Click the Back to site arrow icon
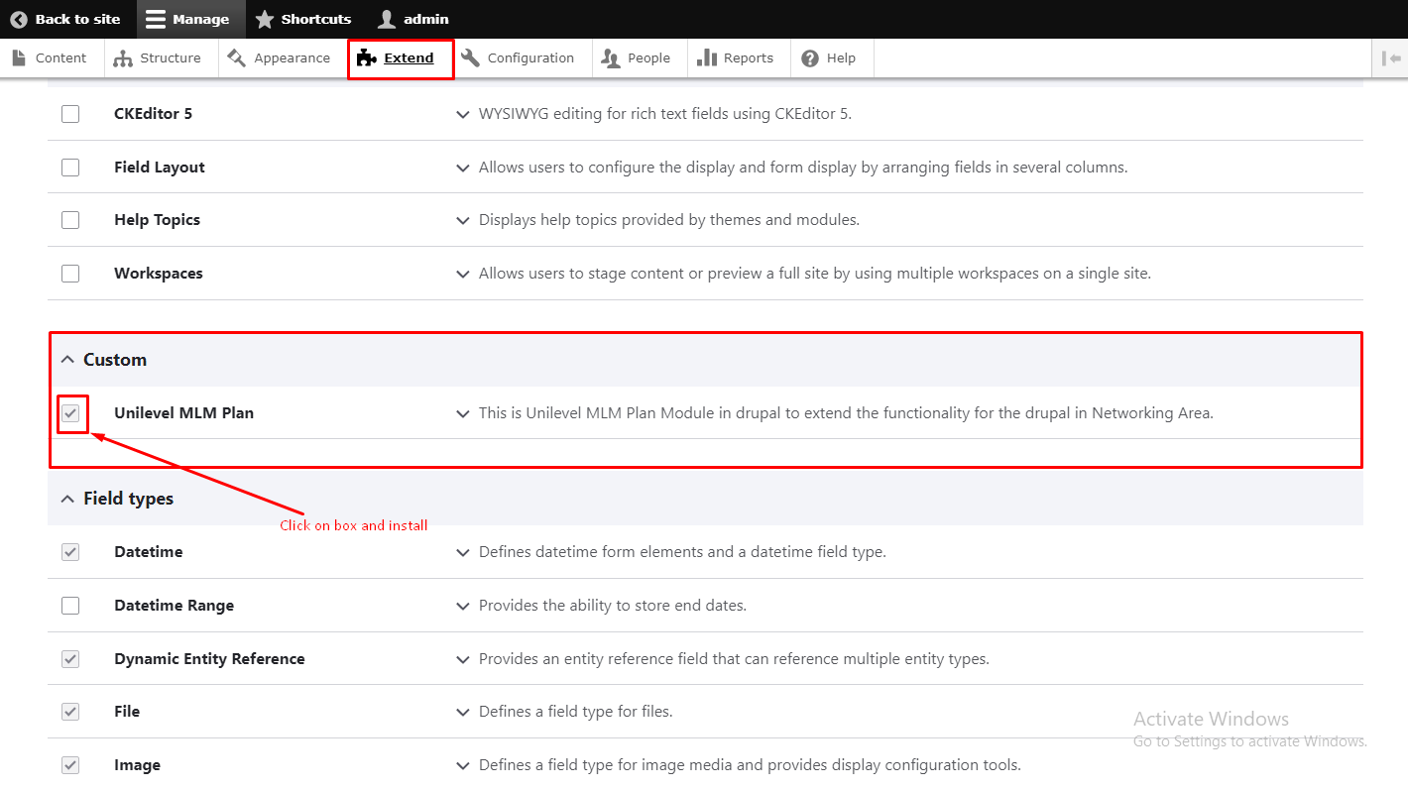 (19, 19)
